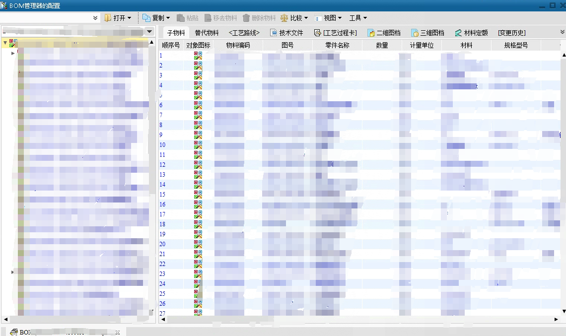The width and height of the screenshot is (566, 336).
Task: Open the 视图 view menu
Action: [x=328, y=18]
